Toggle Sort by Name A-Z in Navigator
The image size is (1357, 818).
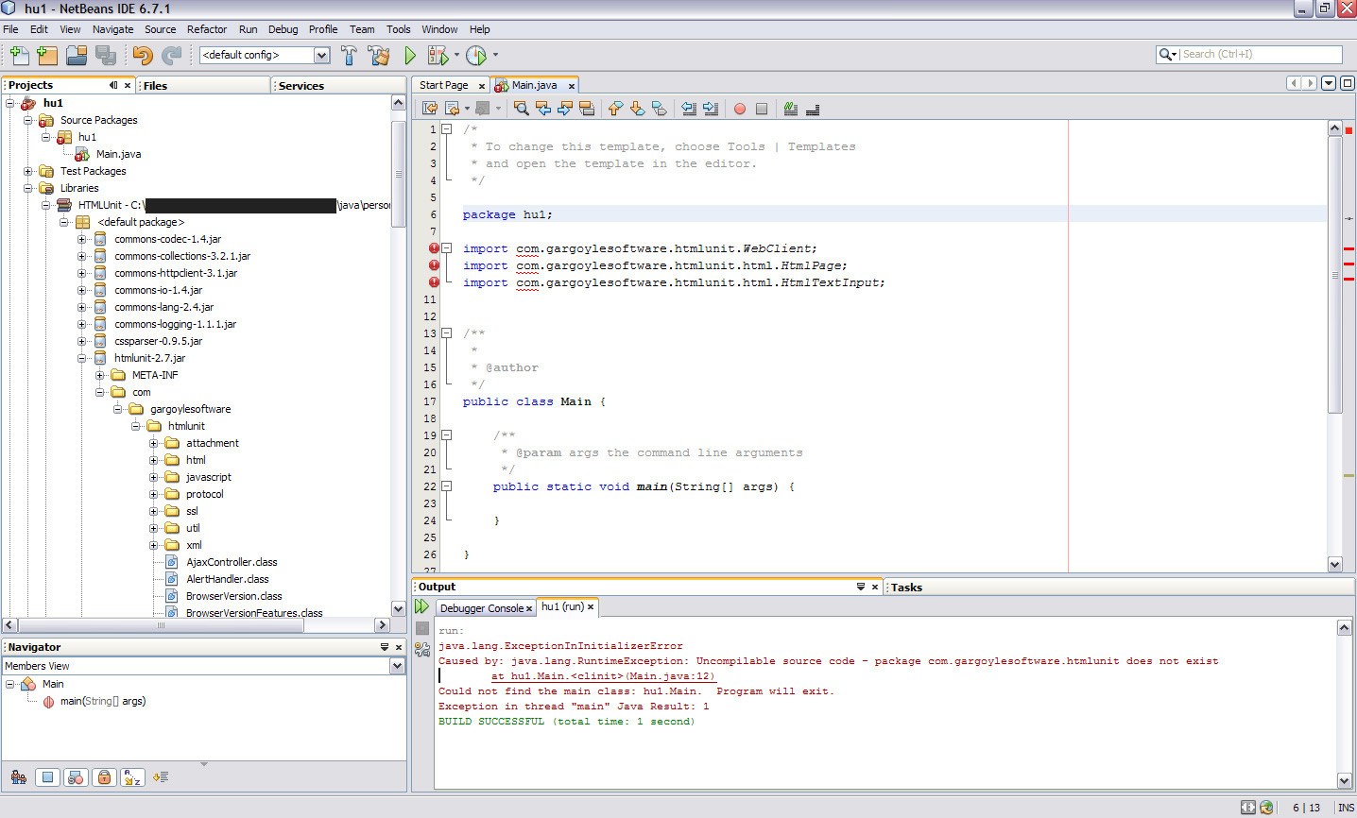point(132,777)
